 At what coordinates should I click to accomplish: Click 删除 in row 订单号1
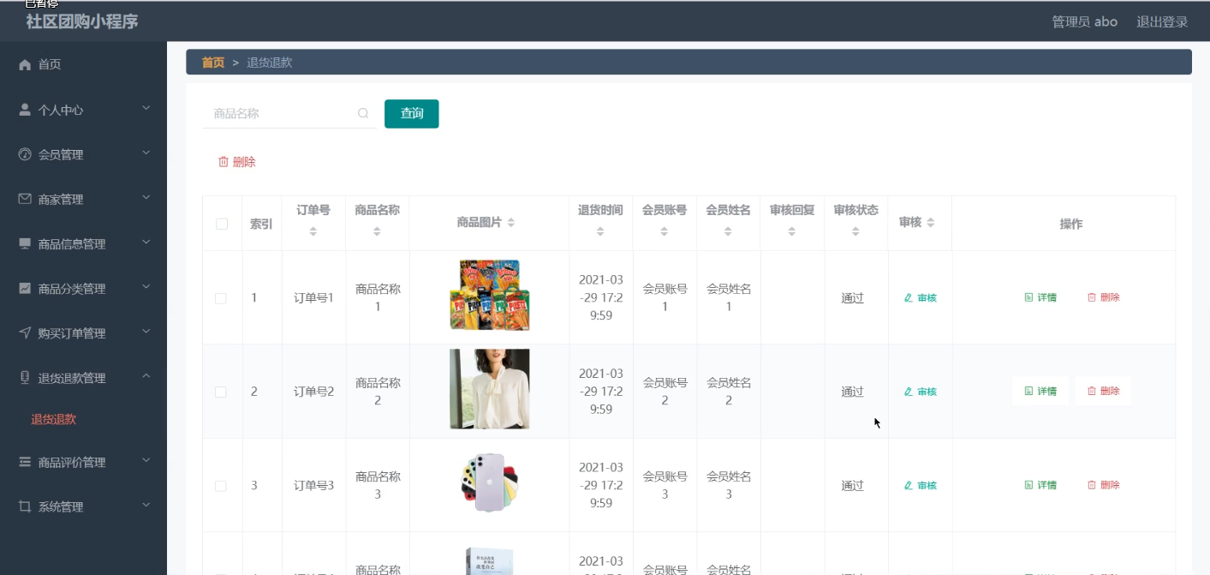(1103, 297)
